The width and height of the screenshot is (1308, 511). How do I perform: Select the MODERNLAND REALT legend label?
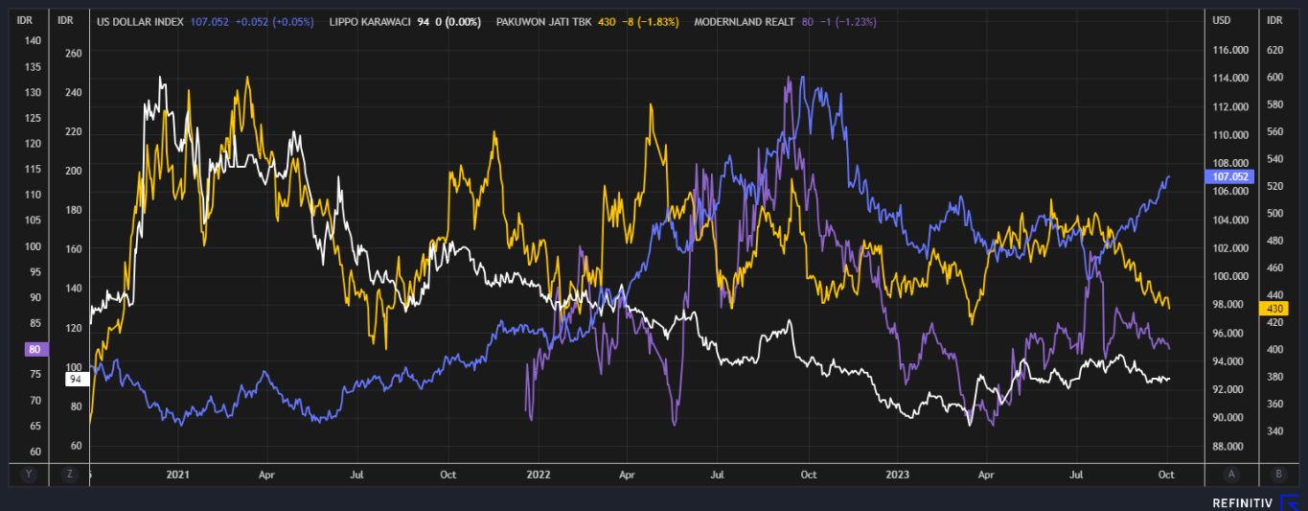point(744,21)
